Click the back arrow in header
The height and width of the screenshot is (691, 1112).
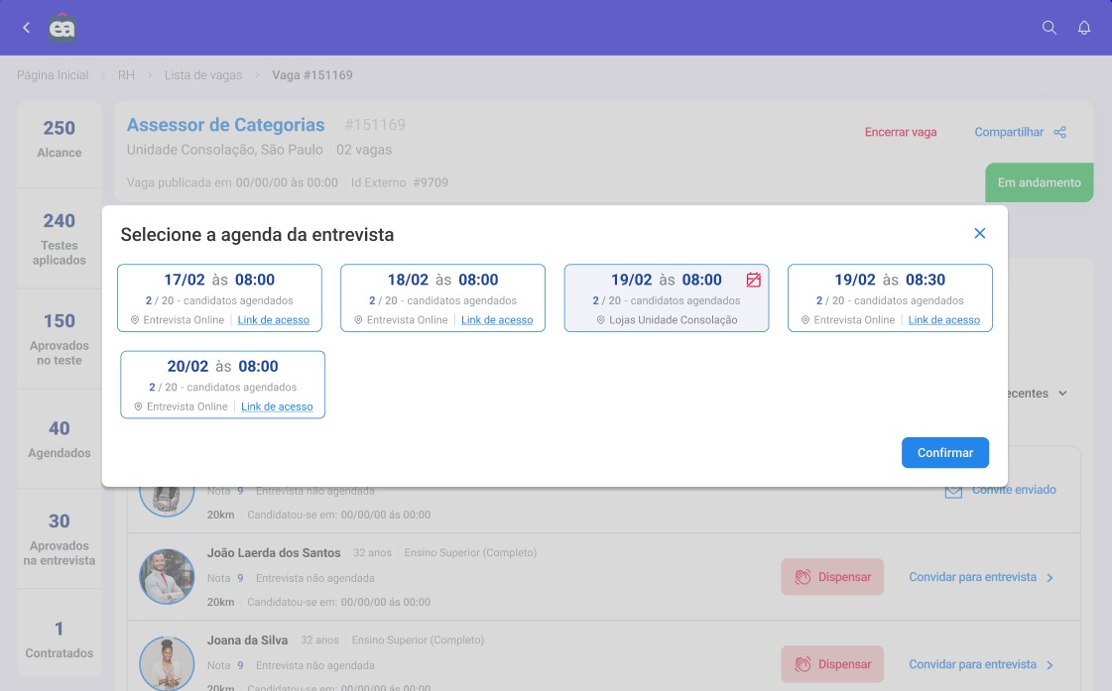26,28
